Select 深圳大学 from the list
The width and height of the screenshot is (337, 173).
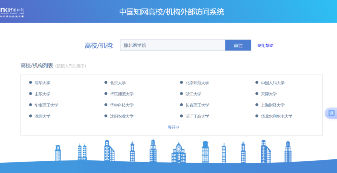(42, 116)
